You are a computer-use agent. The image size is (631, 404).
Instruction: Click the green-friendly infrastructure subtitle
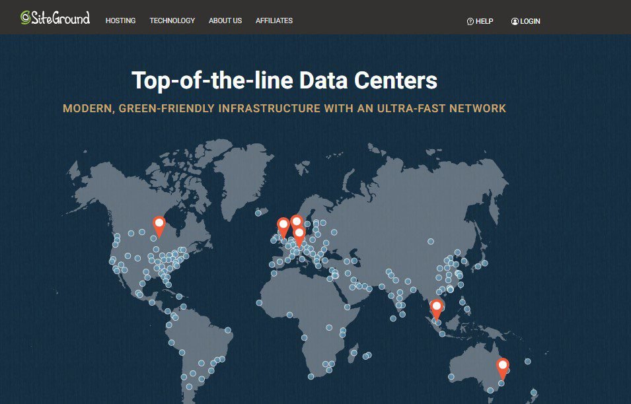(x=285, y=108)
